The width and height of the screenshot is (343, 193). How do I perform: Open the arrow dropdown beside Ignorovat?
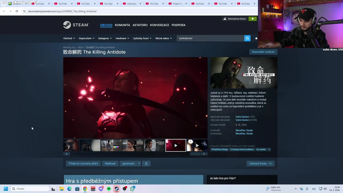pyautogui.click(x=139, y=164)
